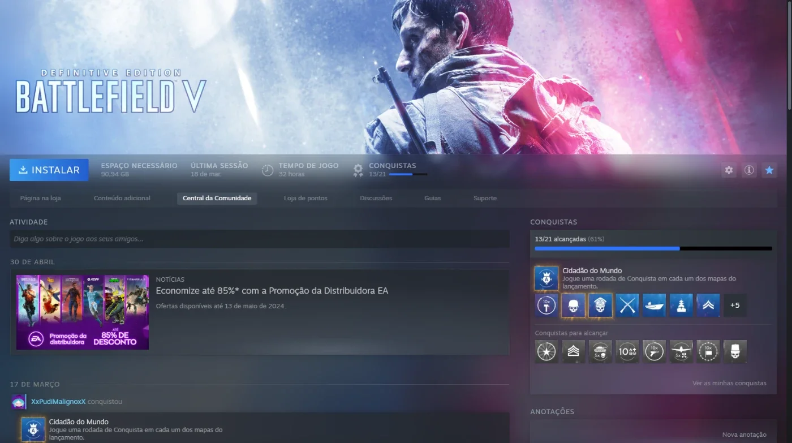Open XxPudiMalignoxX profile link
Viewport: 792px width, 443px height.
coord(58,402)
